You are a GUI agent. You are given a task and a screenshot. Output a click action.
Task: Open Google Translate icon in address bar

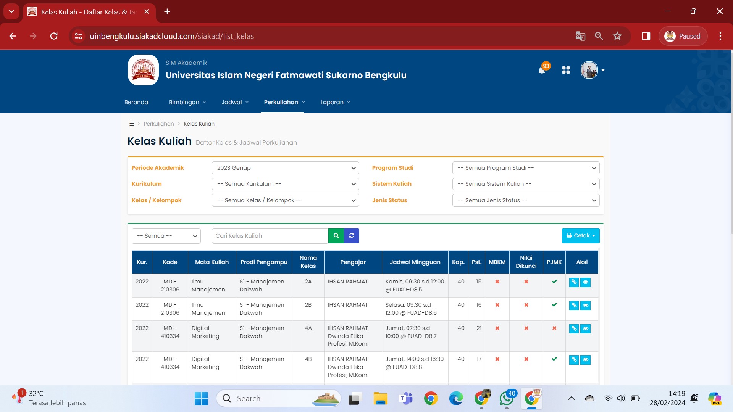(x=580, y=36)
